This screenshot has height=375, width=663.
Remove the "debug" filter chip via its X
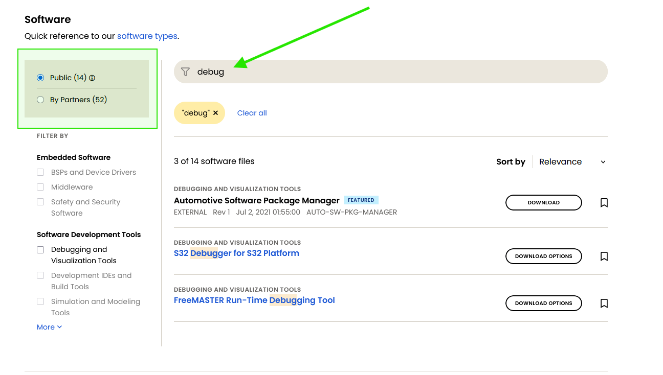[x=215, y=113]
